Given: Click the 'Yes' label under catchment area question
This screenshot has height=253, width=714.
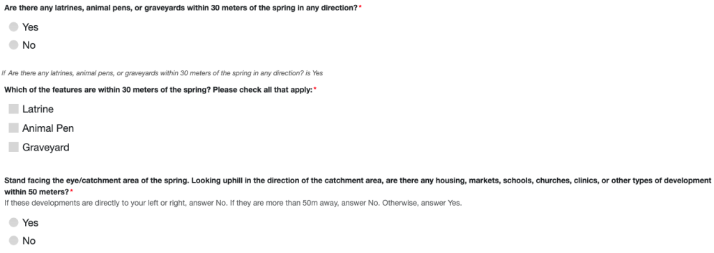Looking at the screenshot, I should click(30, 223).
